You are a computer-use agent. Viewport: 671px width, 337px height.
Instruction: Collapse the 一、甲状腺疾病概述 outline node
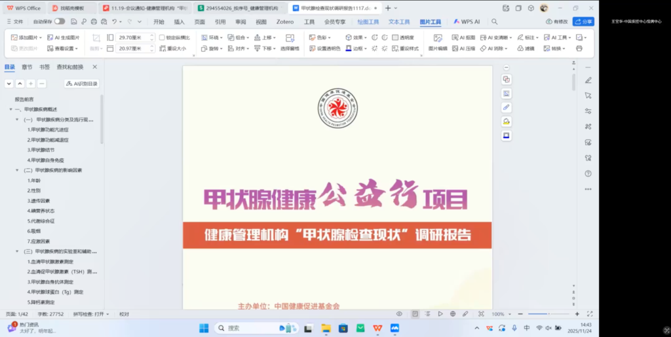click(x=10, y=109)
